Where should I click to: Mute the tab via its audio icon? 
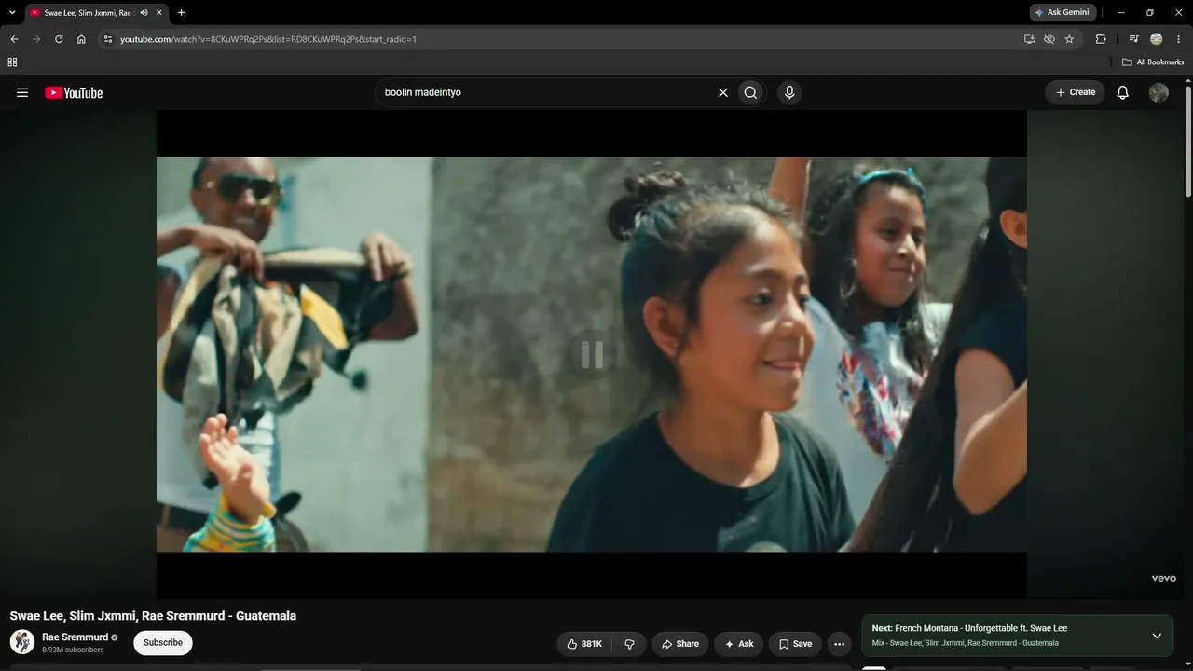(x=144, y=13)
